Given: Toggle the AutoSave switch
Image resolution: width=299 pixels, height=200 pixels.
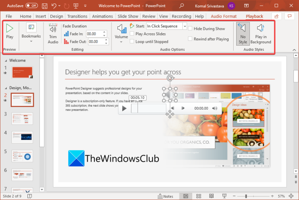Looking at the screenshot, I should pyautogui.click(x=32, y=6).
